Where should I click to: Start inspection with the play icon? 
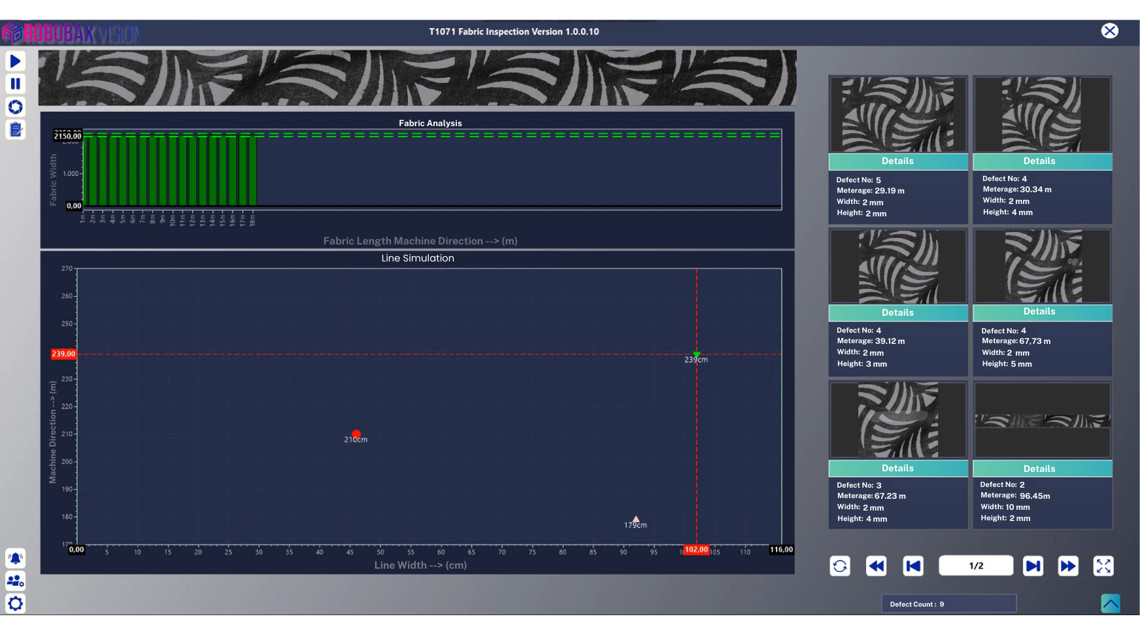click(x=16, y=61)
